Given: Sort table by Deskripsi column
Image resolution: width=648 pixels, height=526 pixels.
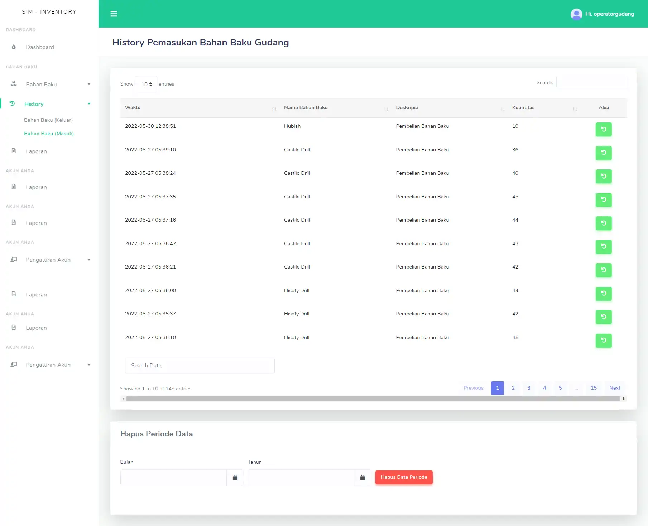Looking at the screenshot, I should 450,108.
